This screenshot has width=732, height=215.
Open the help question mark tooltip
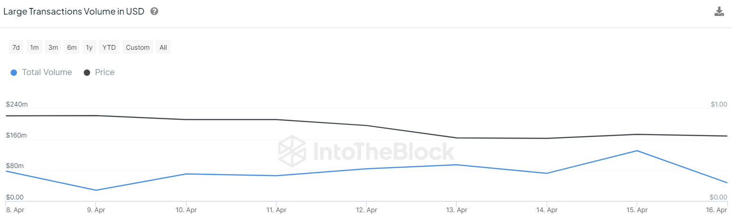(154, 11)
